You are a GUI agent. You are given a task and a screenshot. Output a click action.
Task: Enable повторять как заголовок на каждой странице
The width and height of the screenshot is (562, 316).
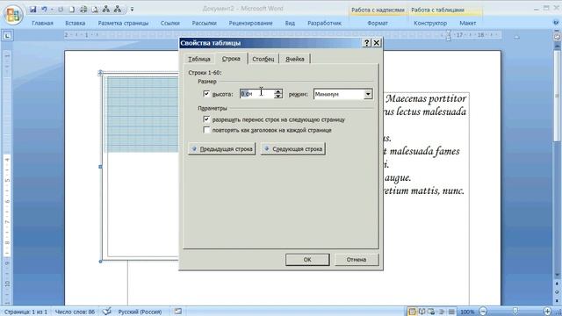pyautogui.click(x=206, y=130)
